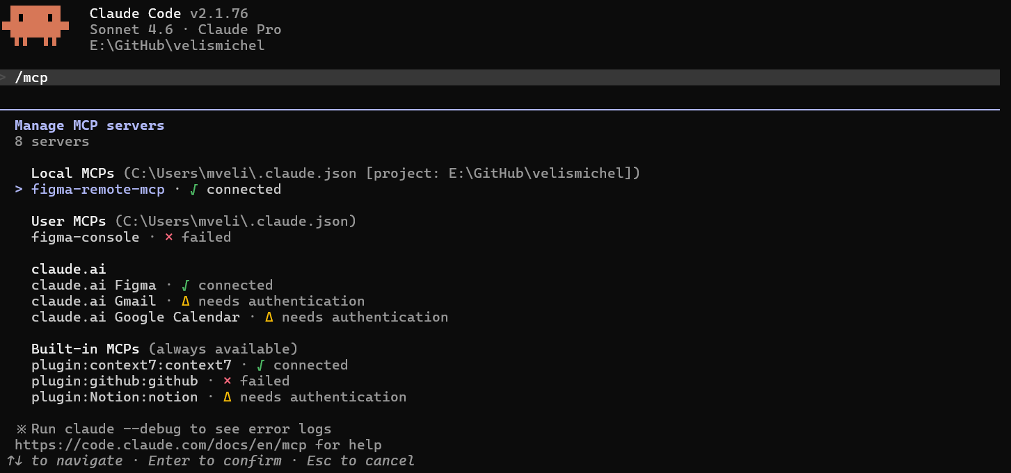Click the 'Enter to confirm' hint
1011x473 pixels.
tap(215, 461)
